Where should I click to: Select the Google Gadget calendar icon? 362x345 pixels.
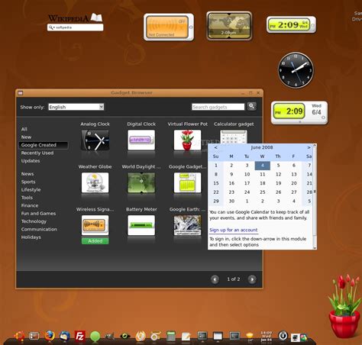coord(187,182)
